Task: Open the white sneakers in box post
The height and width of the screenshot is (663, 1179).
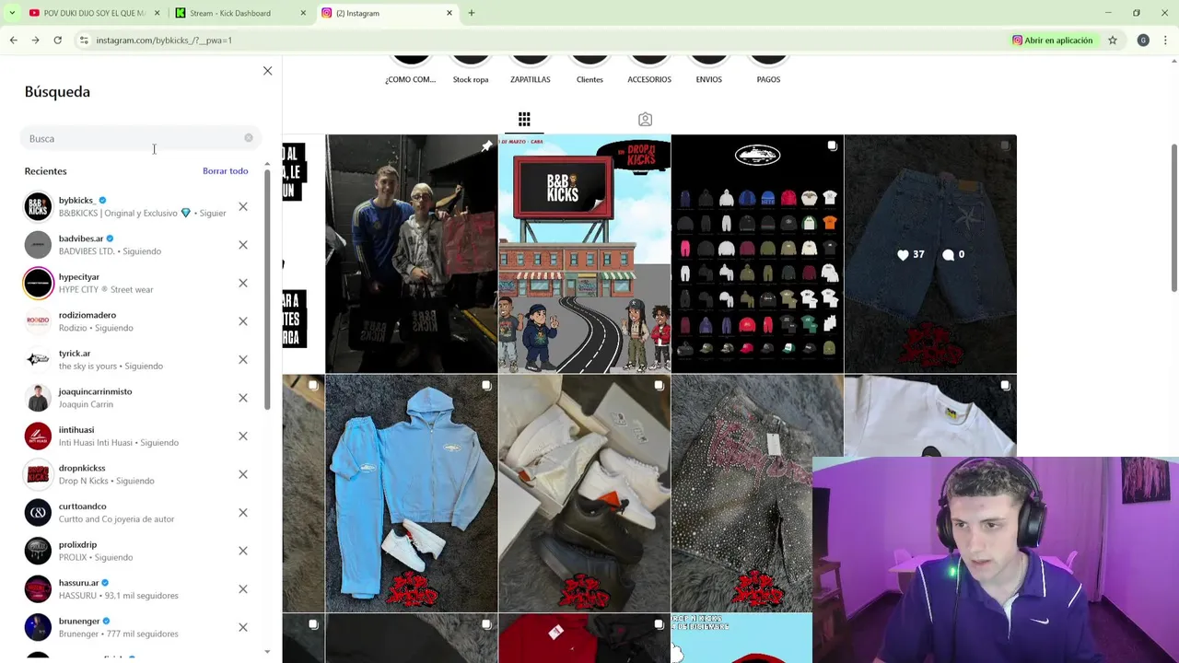Action: pyautogui.click(x=584, y=494)
